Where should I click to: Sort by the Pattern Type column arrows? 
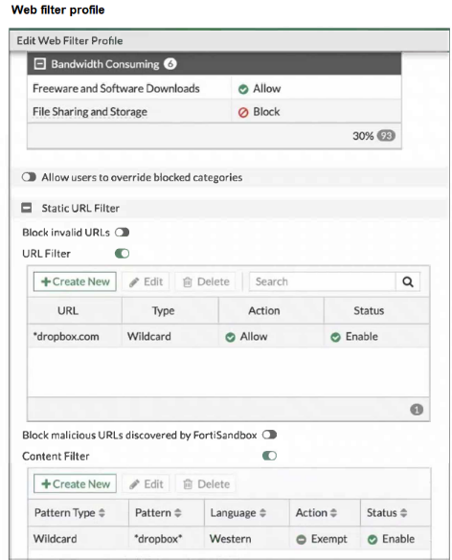(x=102, y=513)
